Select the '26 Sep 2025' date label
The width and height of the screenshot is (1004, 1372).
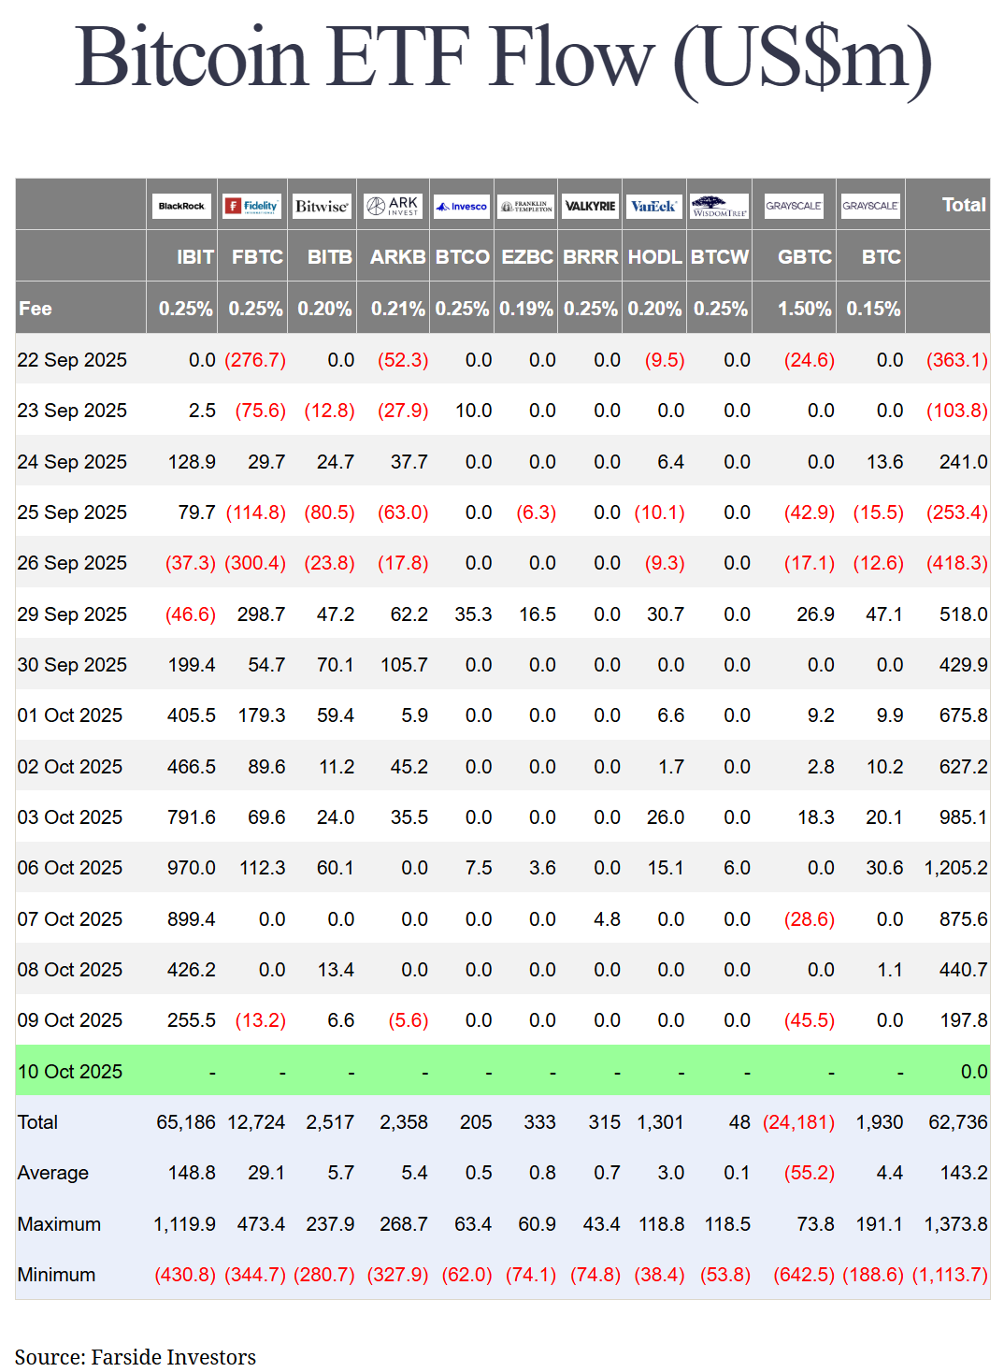[x=72, y=563]
